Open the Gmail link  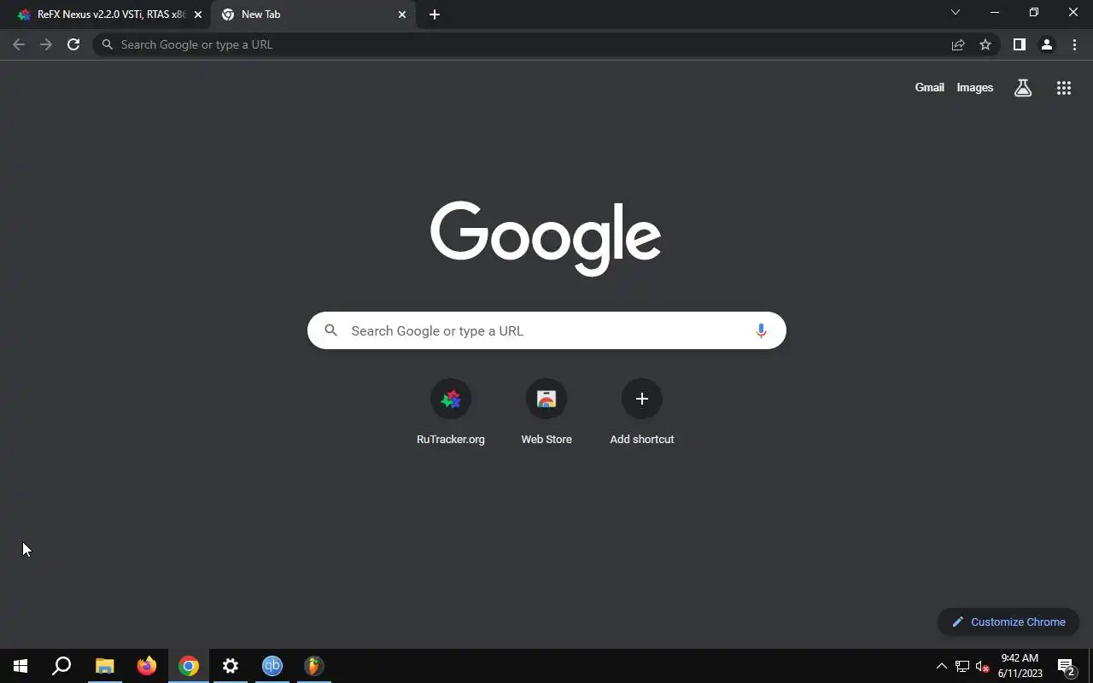pos(929,87)
